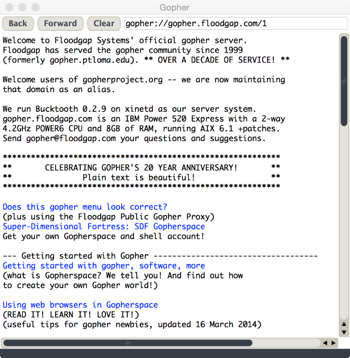Image resolution: width=350 pixels, height=358 pixels.
Task: Click the vertical scrollbar thumb
Action: click(344, 81)
